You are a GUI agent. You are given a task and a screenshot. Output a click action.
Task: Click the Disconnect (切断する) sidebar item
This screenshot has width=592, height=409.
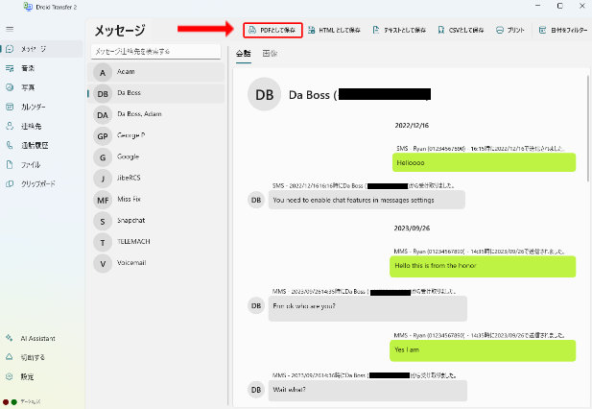pyautogui.click(x=41, y=357)
